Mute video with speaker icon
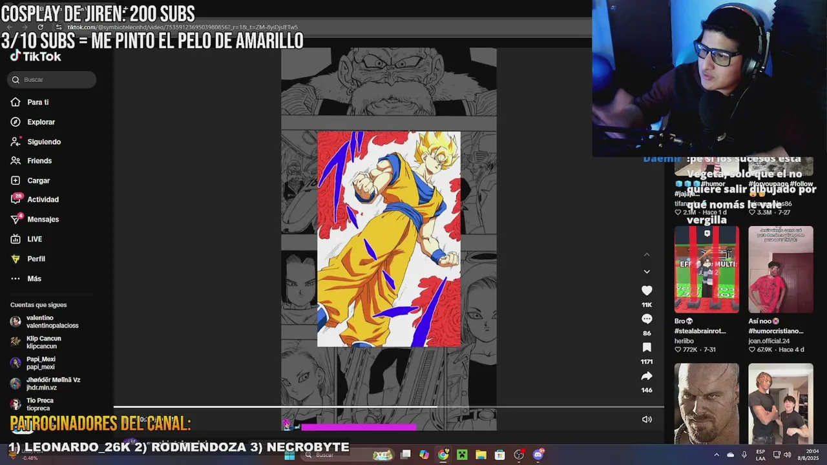The height and width of the screenshot is (465, 827). tap(647, 419)
